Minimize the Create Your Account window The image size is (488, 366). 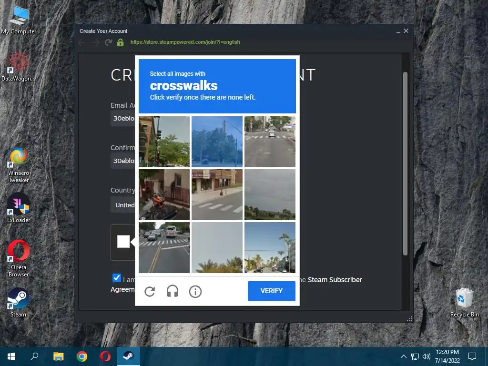pos(398,31)
